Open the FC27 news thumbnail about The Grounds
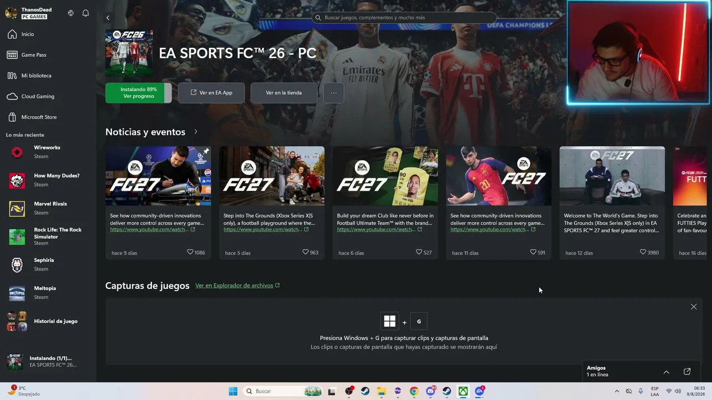This screenshot has width=712, height=400. [x=271, y=176]
